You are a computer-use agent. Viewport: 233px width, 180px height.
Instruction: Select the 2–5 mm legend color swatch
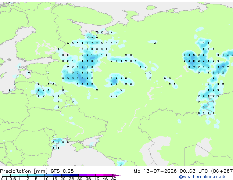click(32, 175)
